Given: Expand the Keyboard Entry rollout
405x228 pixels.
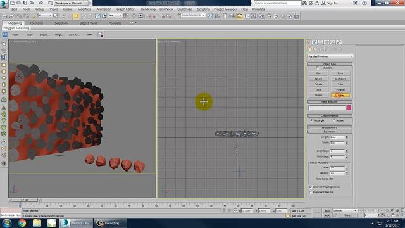Looking at the screenshot, I should (330, 127).
